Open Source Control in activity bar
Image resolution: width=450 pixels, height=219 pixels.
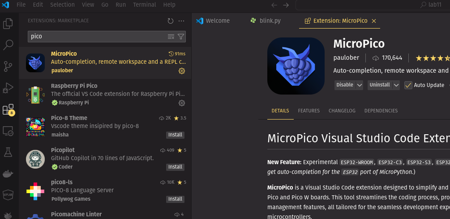click(8, 66)
